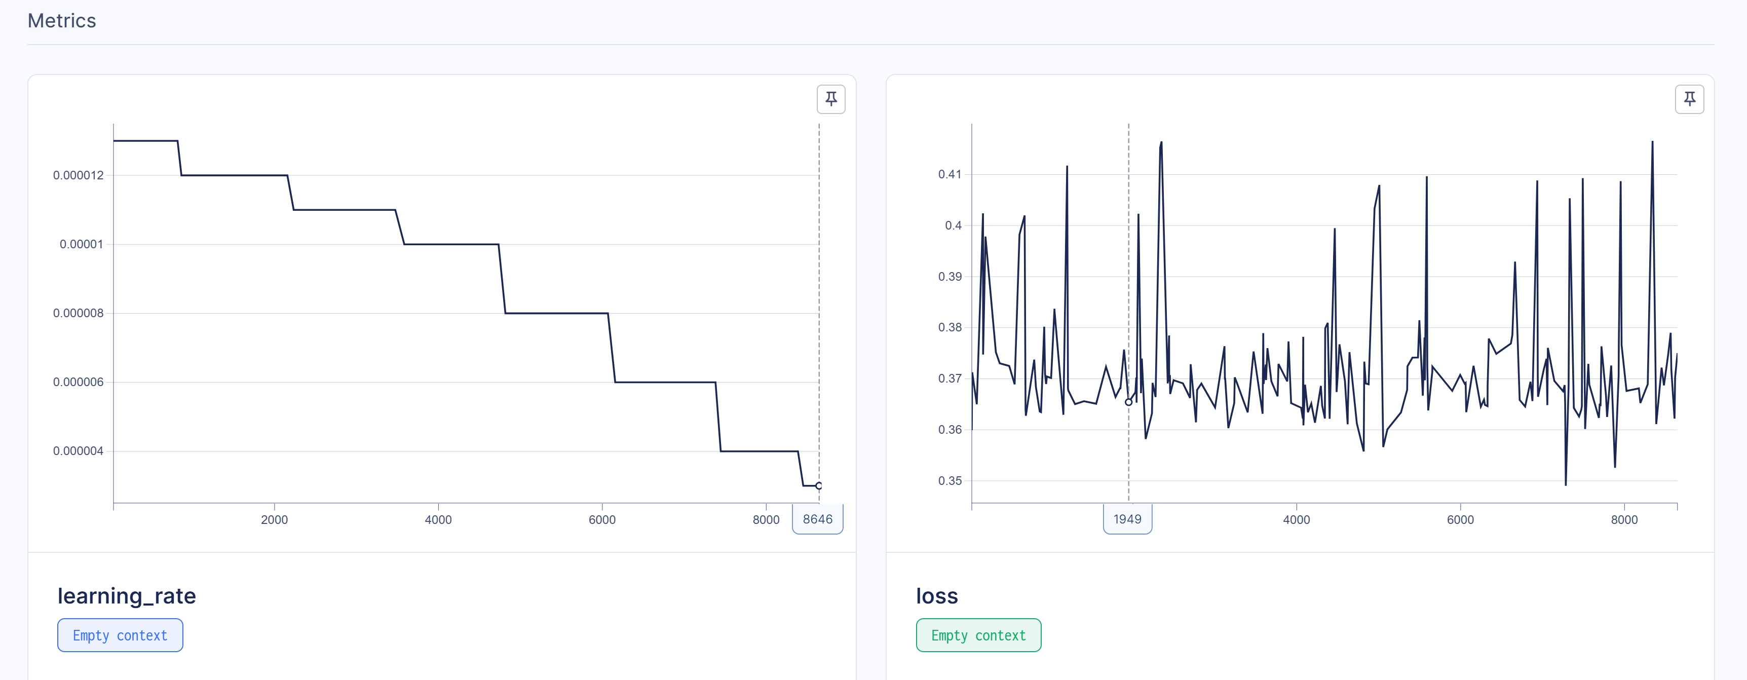The width and height of the screenshot is (1747, 680).
Task: Click 6000 x-axis tick on learning_rate chart
Action: [x=602, y=519]
